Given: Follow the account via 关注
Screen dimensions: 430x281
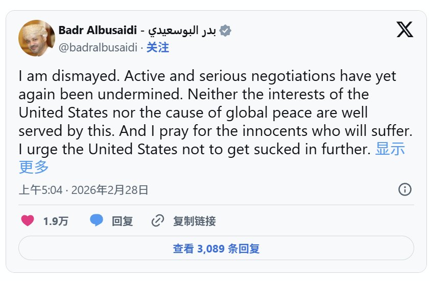Looking at the screenshot, I should pyautogui.click(x=158, y=48).
